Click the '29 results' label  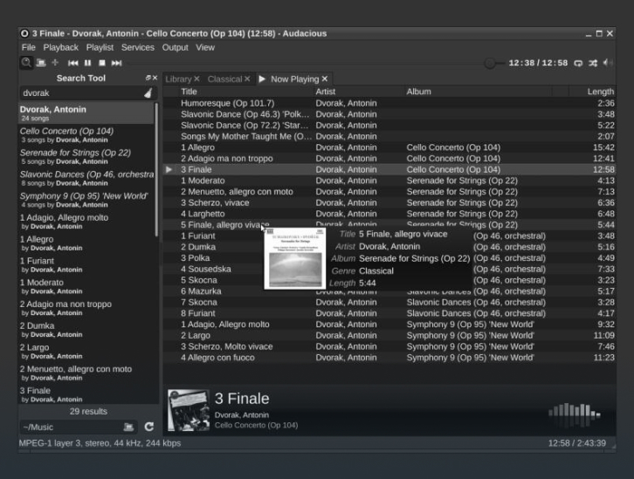[88, 412]
